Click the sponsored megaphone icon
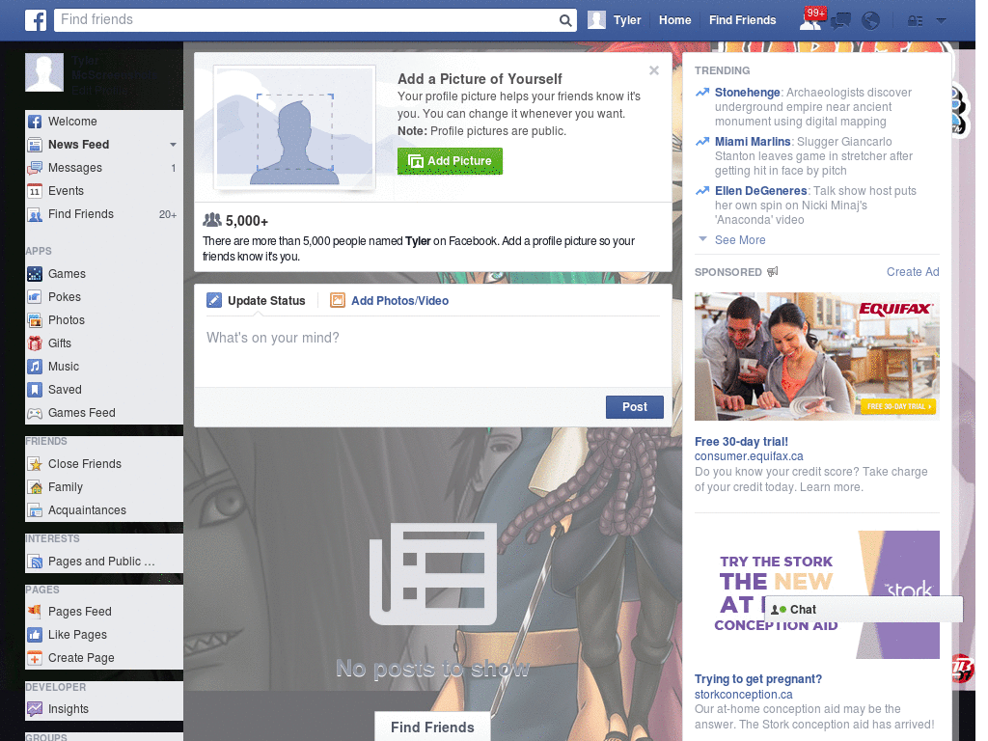 pyautogui.click(x=773, y=271)
